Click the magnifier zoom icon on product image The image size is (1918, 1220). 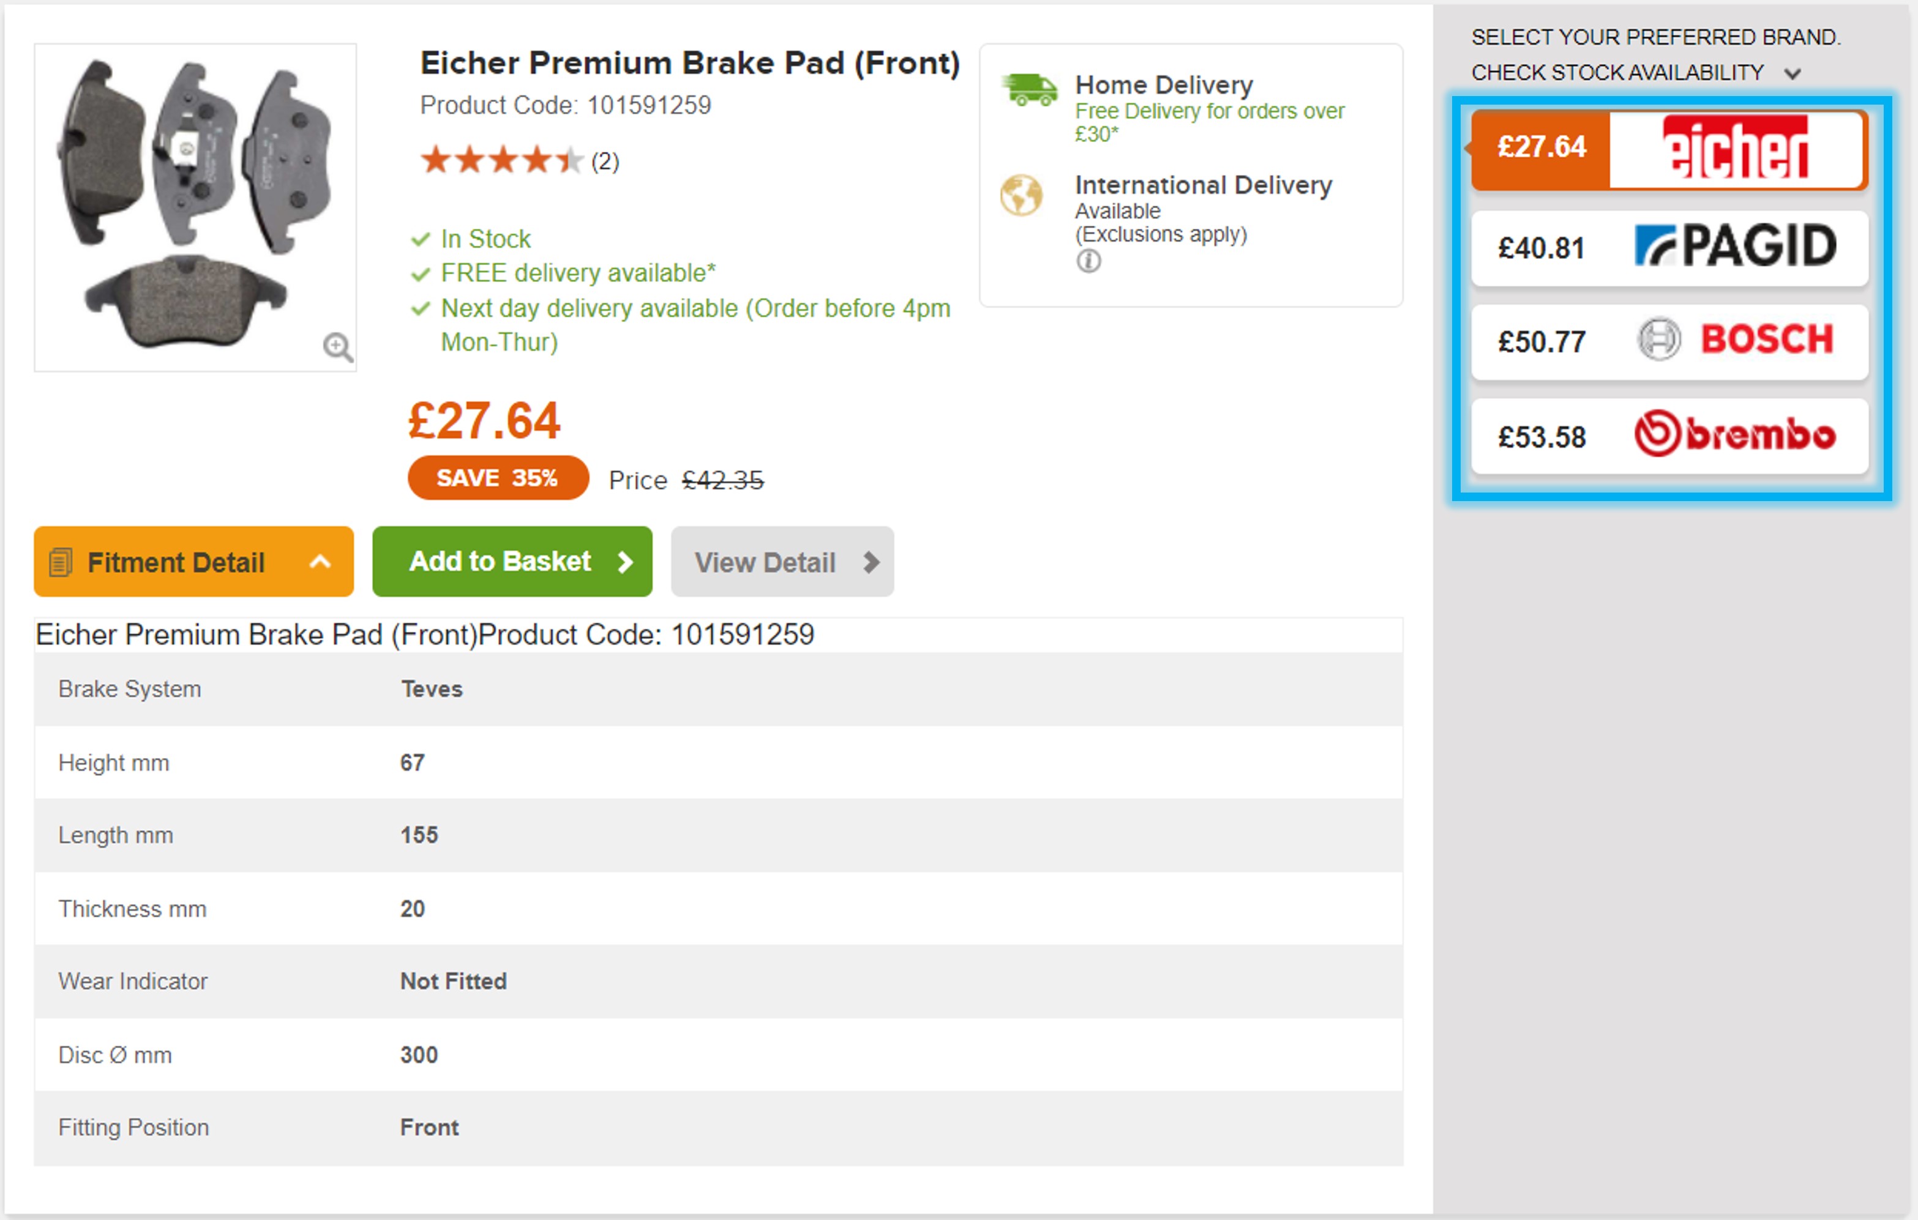[337, 347]
